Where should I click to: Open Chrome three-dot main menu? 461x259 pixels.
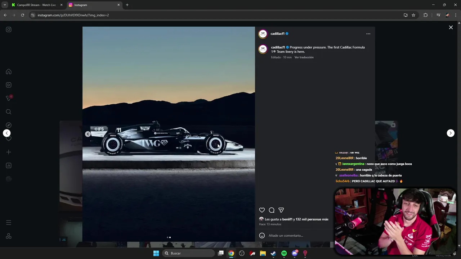tap(456, 15)
